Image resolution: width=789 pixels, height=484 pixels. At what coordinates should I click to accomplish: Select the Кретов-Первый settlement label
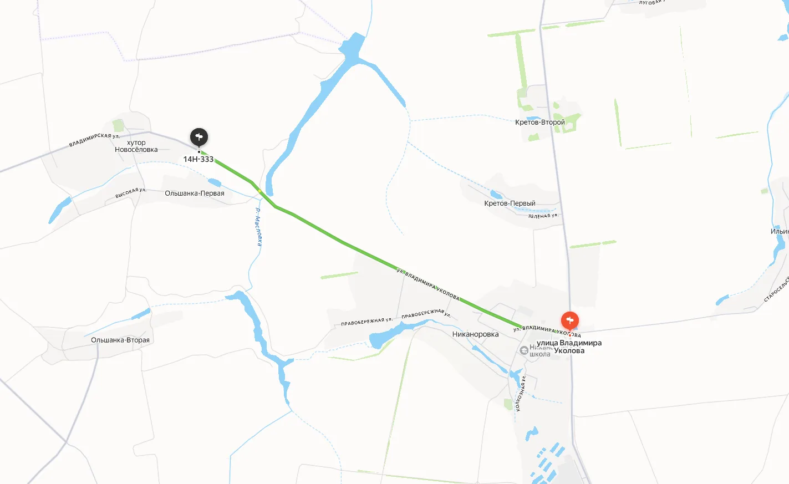(x=510, y=203)
